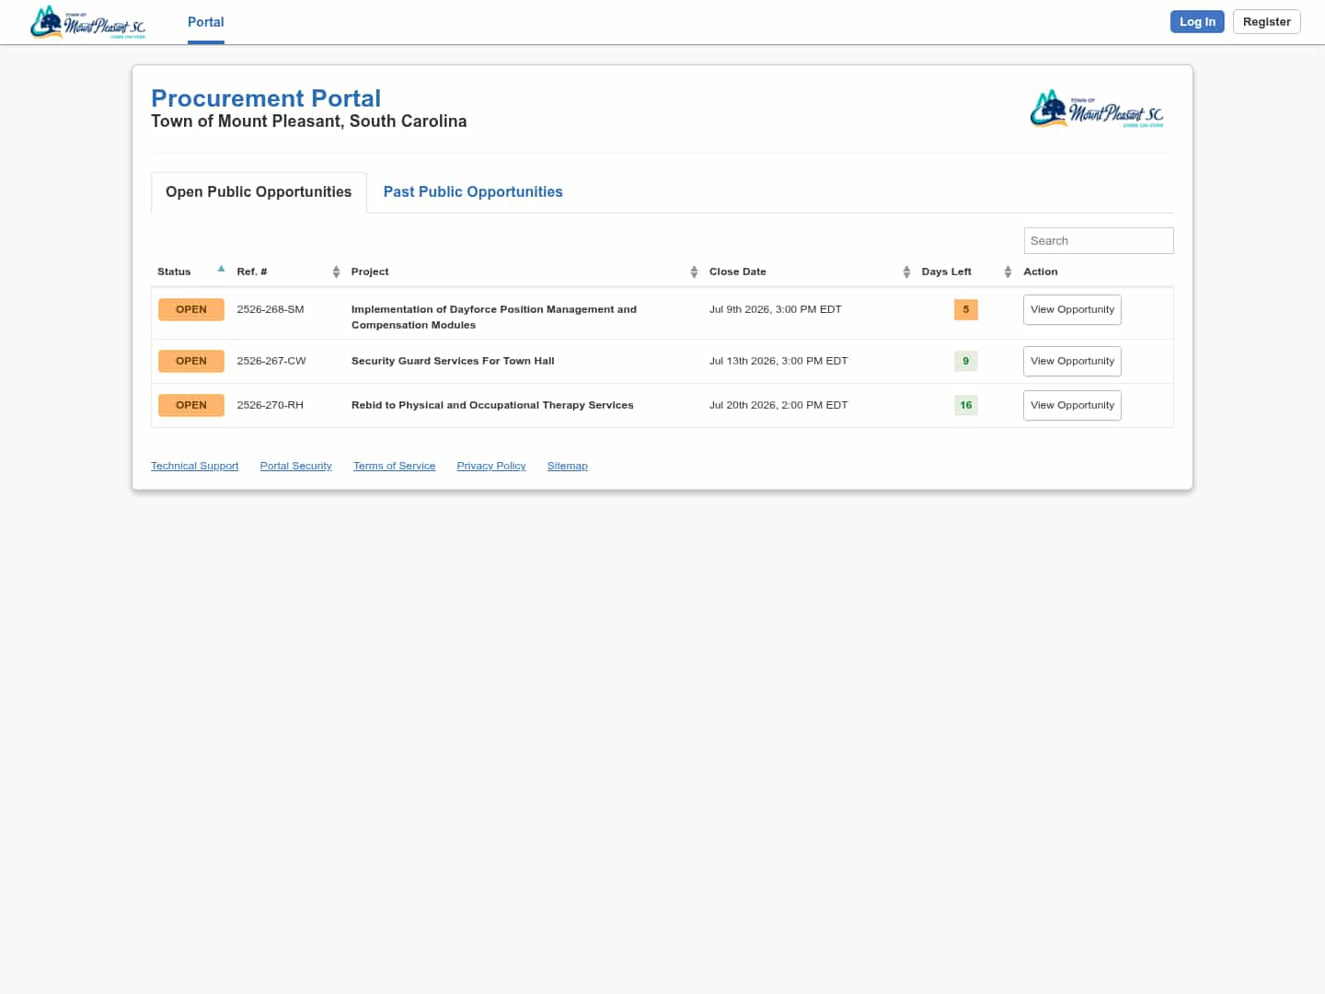Screen dimensions: 1325x994
Task: Sort table by Ref. # column arrows
Action: click(336, 272)
